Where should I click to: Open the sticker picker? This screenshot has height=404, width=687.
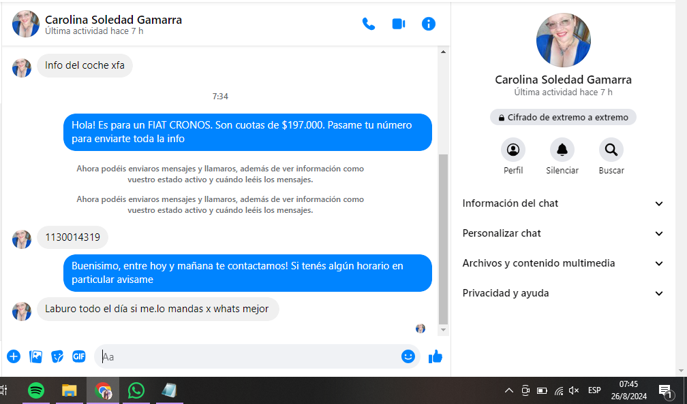tap(58, 356)
